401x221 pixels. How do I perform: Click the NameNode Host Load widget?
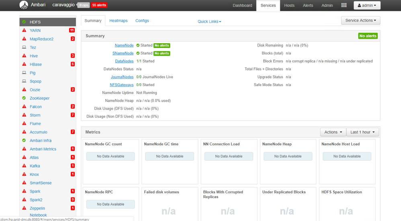[347, 161]
